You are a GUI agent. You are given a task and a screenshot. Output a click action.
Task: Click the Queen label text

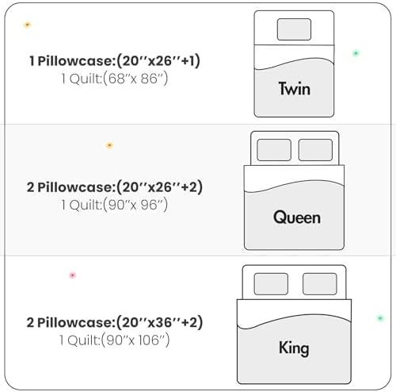[297, 217]
